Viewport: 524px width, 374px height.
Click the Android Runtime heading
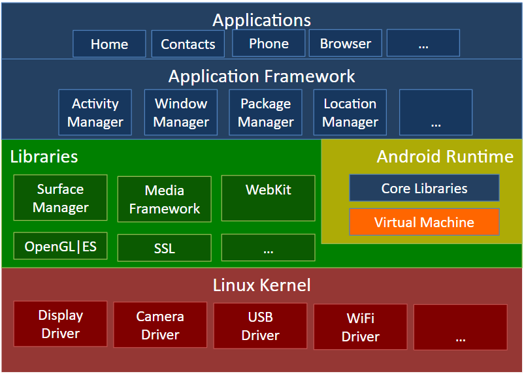445,156
